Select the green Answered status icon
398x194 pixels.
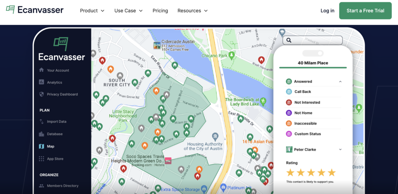[289, 81]
